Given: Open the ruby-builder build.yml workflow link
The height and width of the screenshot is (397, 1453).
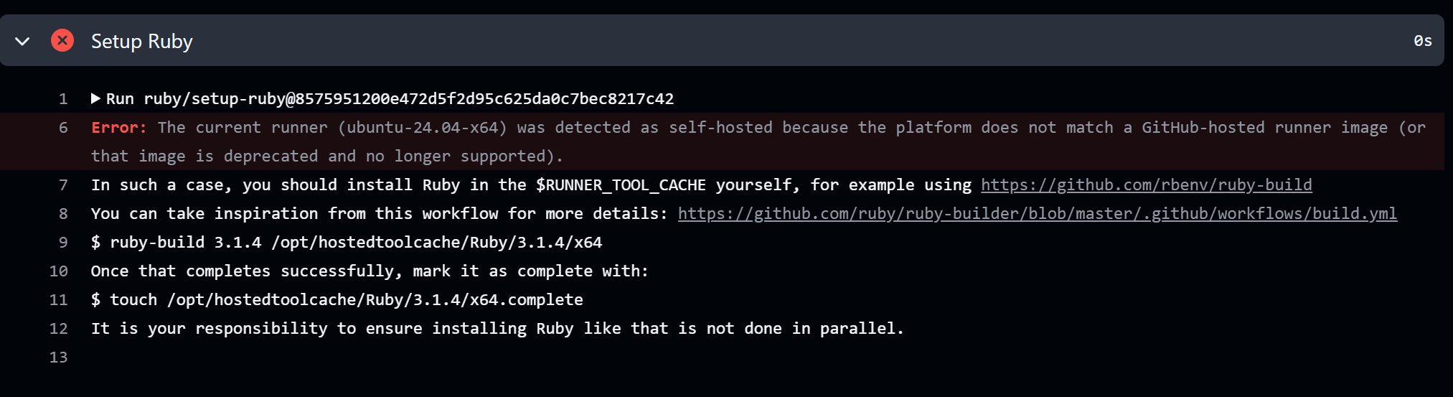Looking at the screenshot, I should (1037, 214).
